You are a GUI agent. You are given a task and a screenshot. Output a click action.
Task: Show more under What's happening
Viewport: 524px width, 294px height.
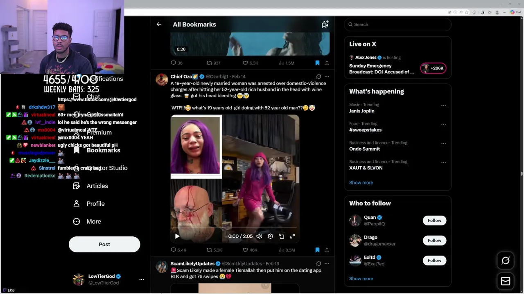tap(361, 183)
